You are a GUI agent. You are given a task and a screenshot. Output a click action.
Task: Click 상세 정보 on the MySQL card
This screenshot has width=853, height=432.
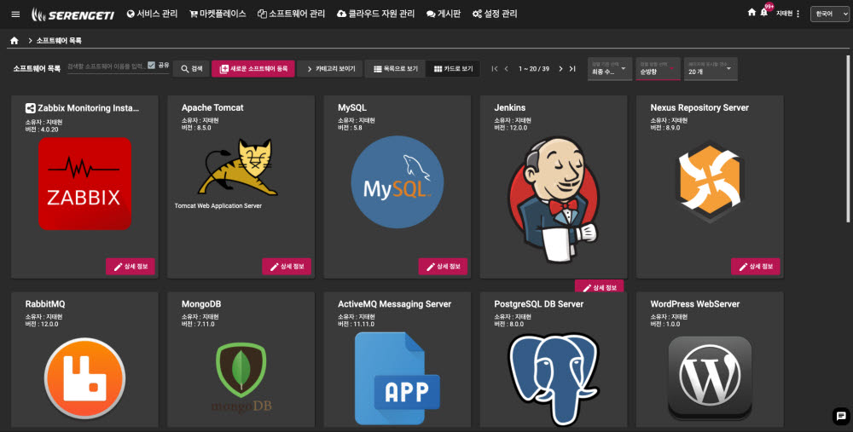click(443, 267)
